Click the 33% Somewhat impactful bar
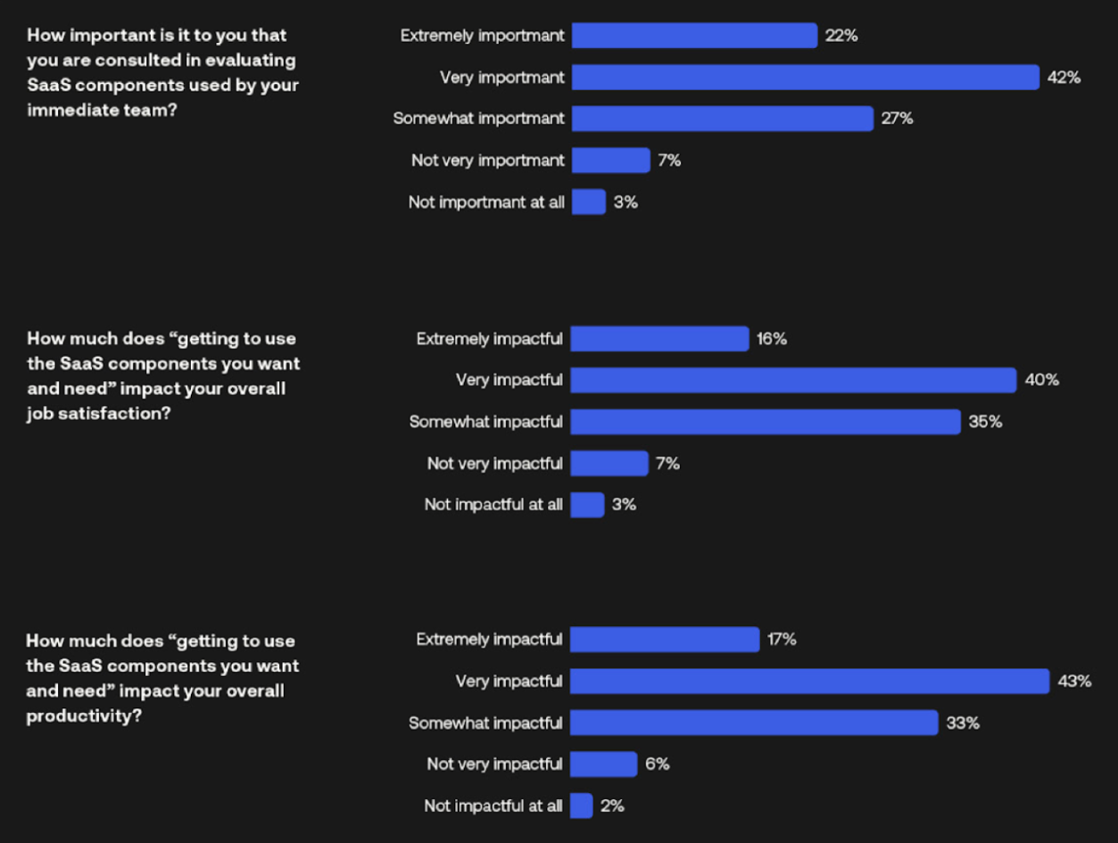 754,723
